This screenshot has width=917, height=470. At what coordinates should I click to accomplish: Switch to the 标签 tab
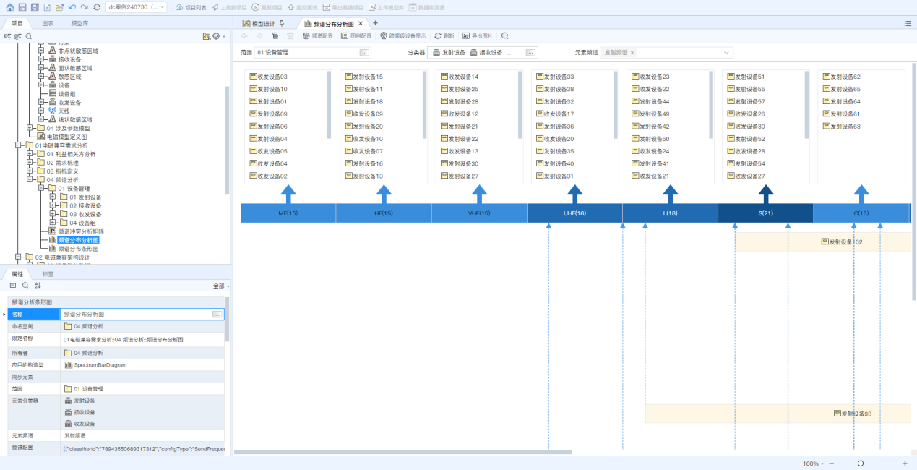48,274
